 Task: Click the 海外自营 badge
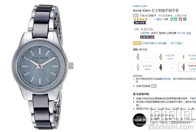coord(140,22)
